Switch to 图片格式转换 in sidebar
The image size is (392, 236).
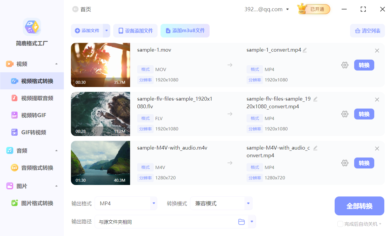click(37, 203)
